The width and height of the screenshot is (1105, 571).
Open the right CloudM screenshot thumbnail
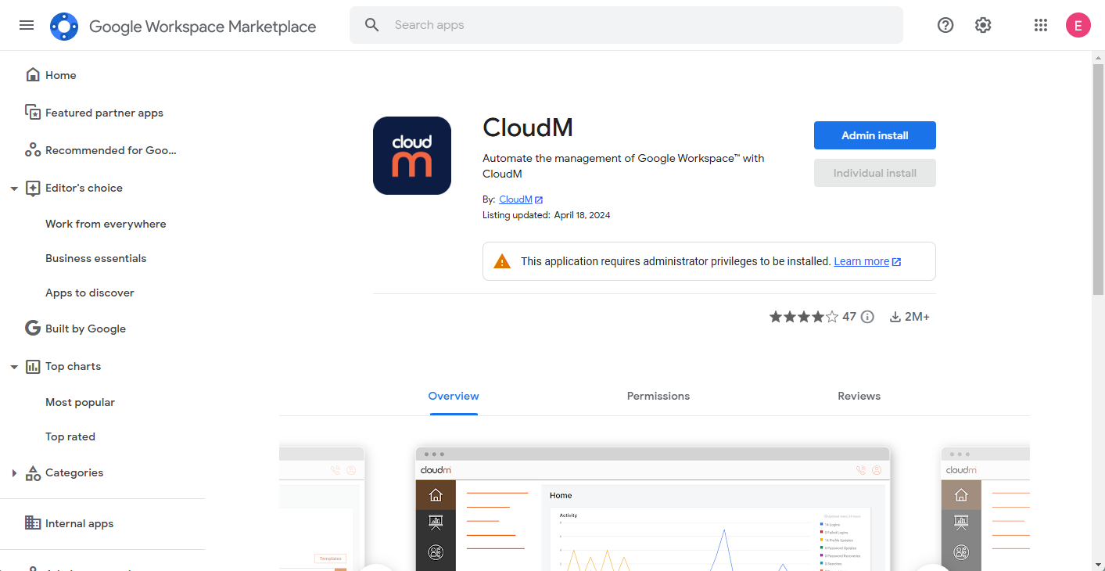tap(985, 509)
